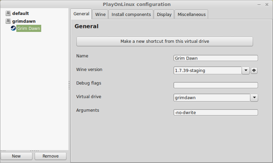
Task: Select the Grim Dawn shortcut item
Action: (29, 28)
